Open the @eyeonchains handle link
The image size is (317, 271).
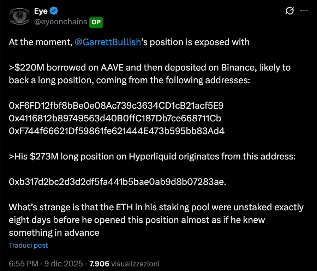[61, 22]
